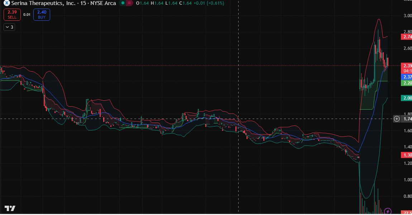412x215 pixels.
Task: Click the red 2.74 price label
Action: [x=407, y=37]
